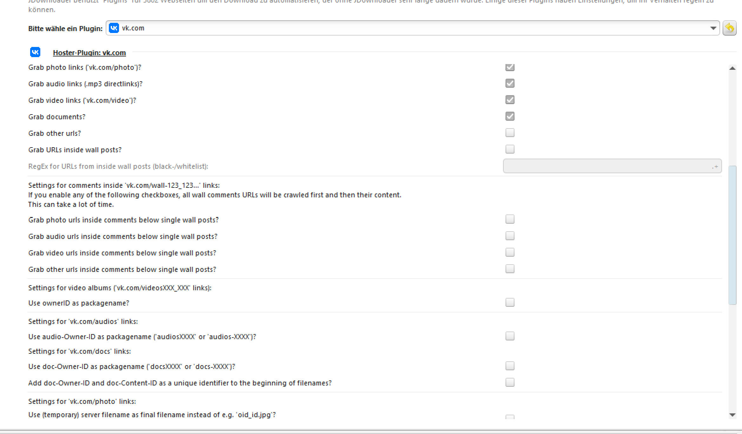Click the vertical scrollbar thumb

732,235
